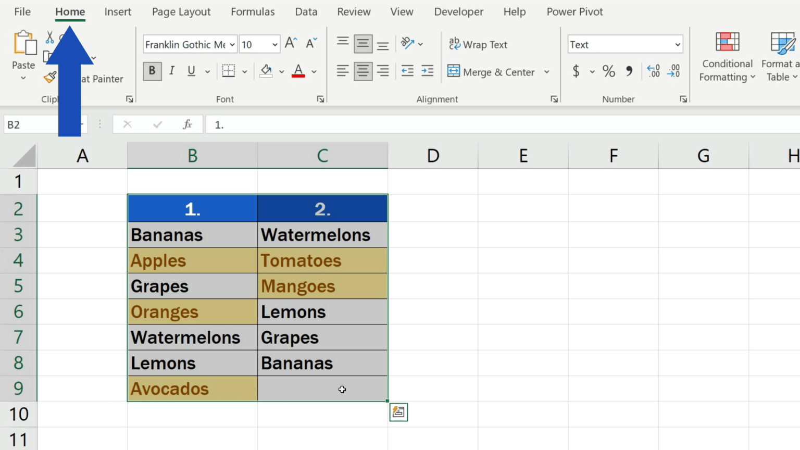
Task: Click the Insert Function fx button
Action: click(187, 124)
